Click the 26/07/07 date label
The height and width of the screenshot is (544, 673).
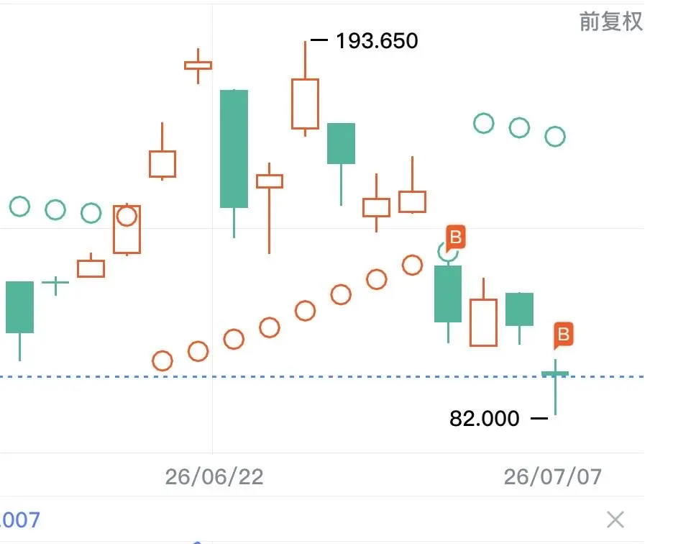[x=553, y=476]
